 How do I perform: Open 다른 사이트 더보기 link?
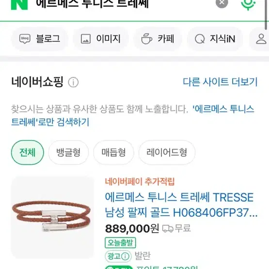220,82
